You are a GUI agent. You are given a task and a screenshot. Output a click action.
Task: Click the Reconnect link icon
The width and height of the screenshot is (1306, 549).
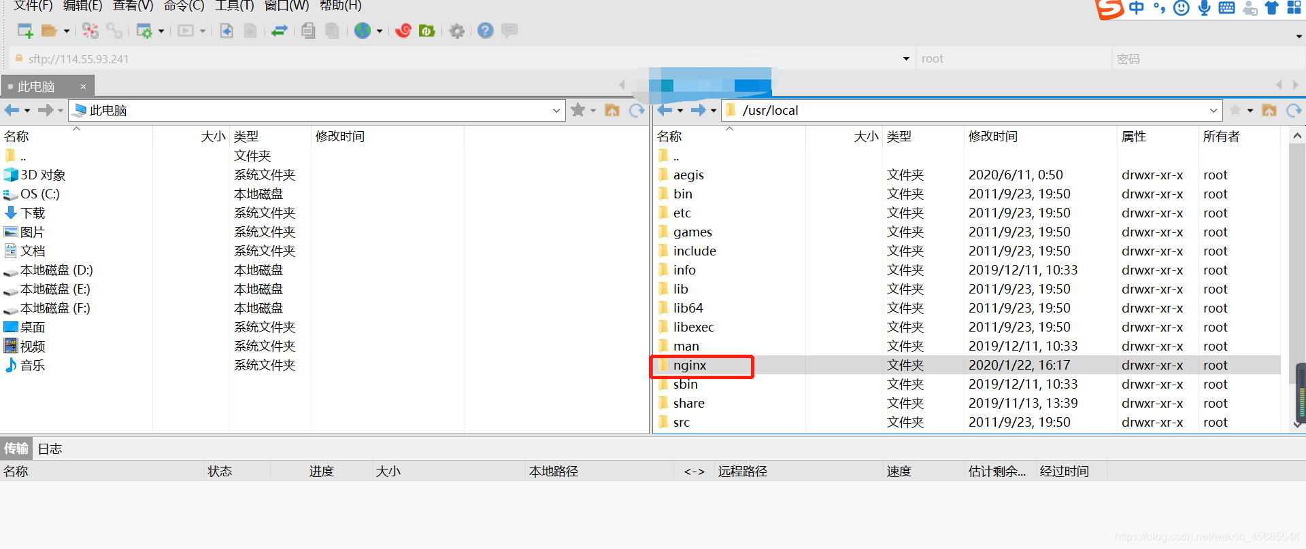(114, 31)
